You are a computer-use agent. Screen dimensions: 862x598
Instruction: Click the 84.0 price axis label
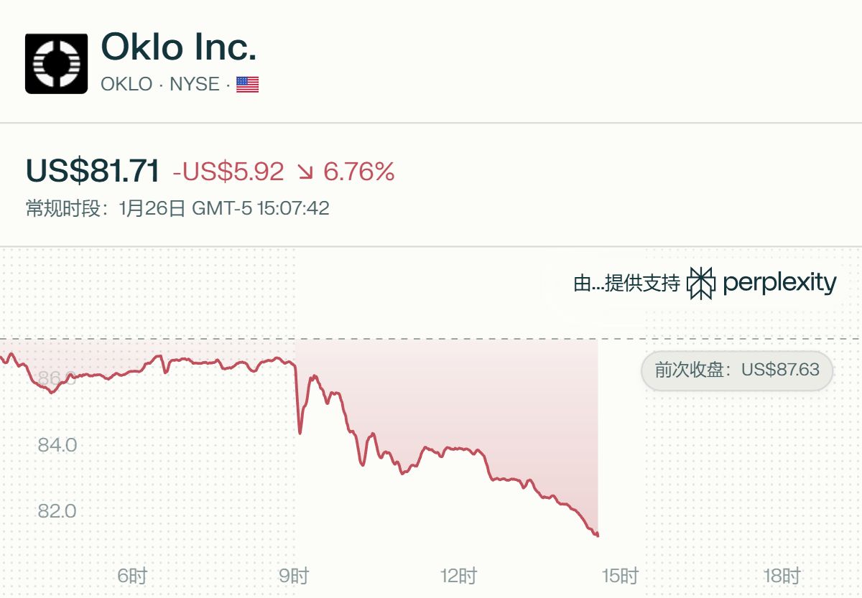click(57, 445)
